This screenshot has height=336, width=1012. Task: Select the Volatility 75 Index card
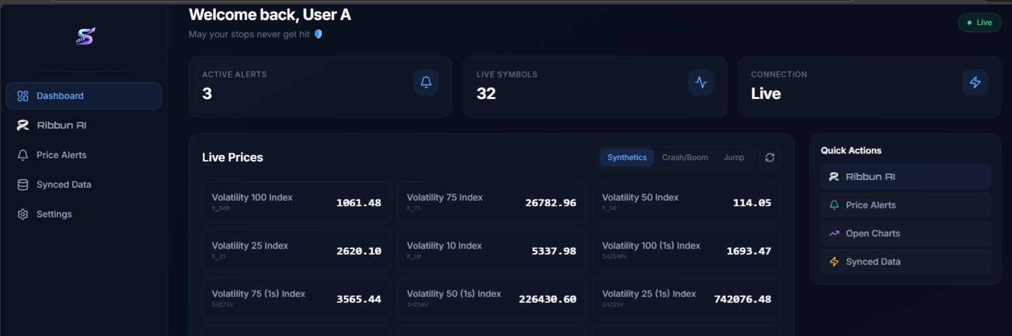point(491,202)
